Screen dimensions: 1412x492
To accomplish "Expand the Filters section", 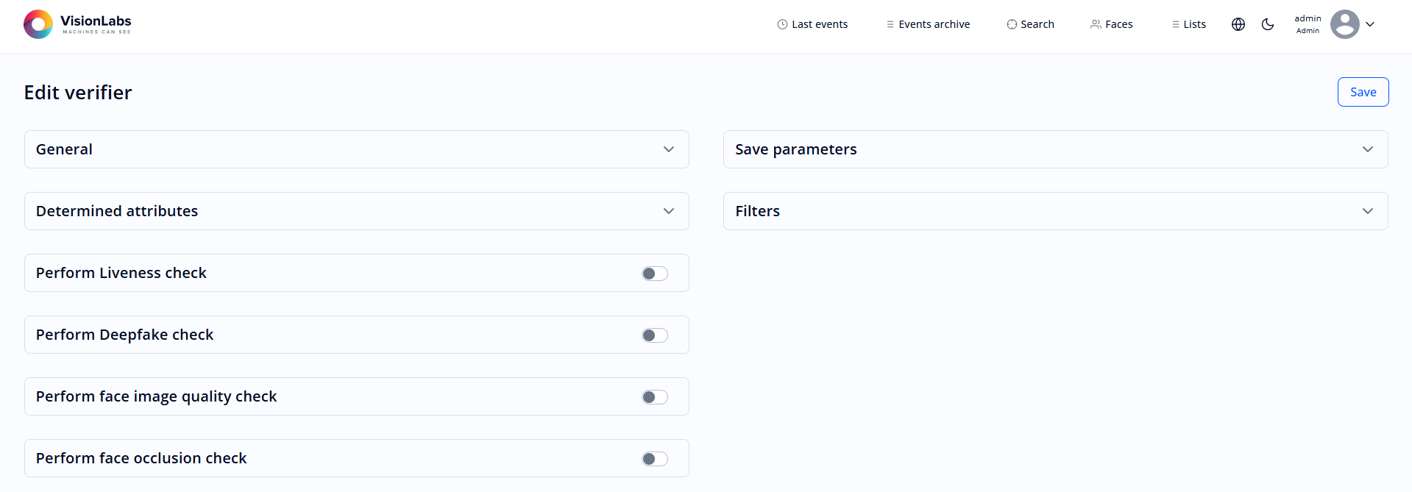I will (x=1367, y=211).
